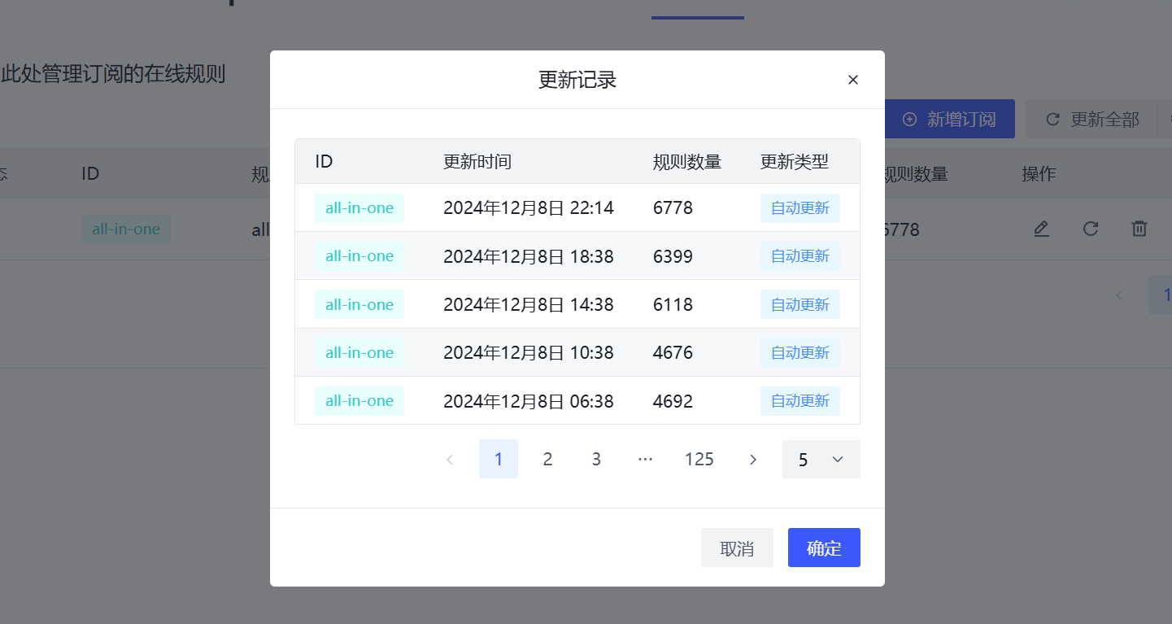Click the 更新时间 column header

pos(477,162)
